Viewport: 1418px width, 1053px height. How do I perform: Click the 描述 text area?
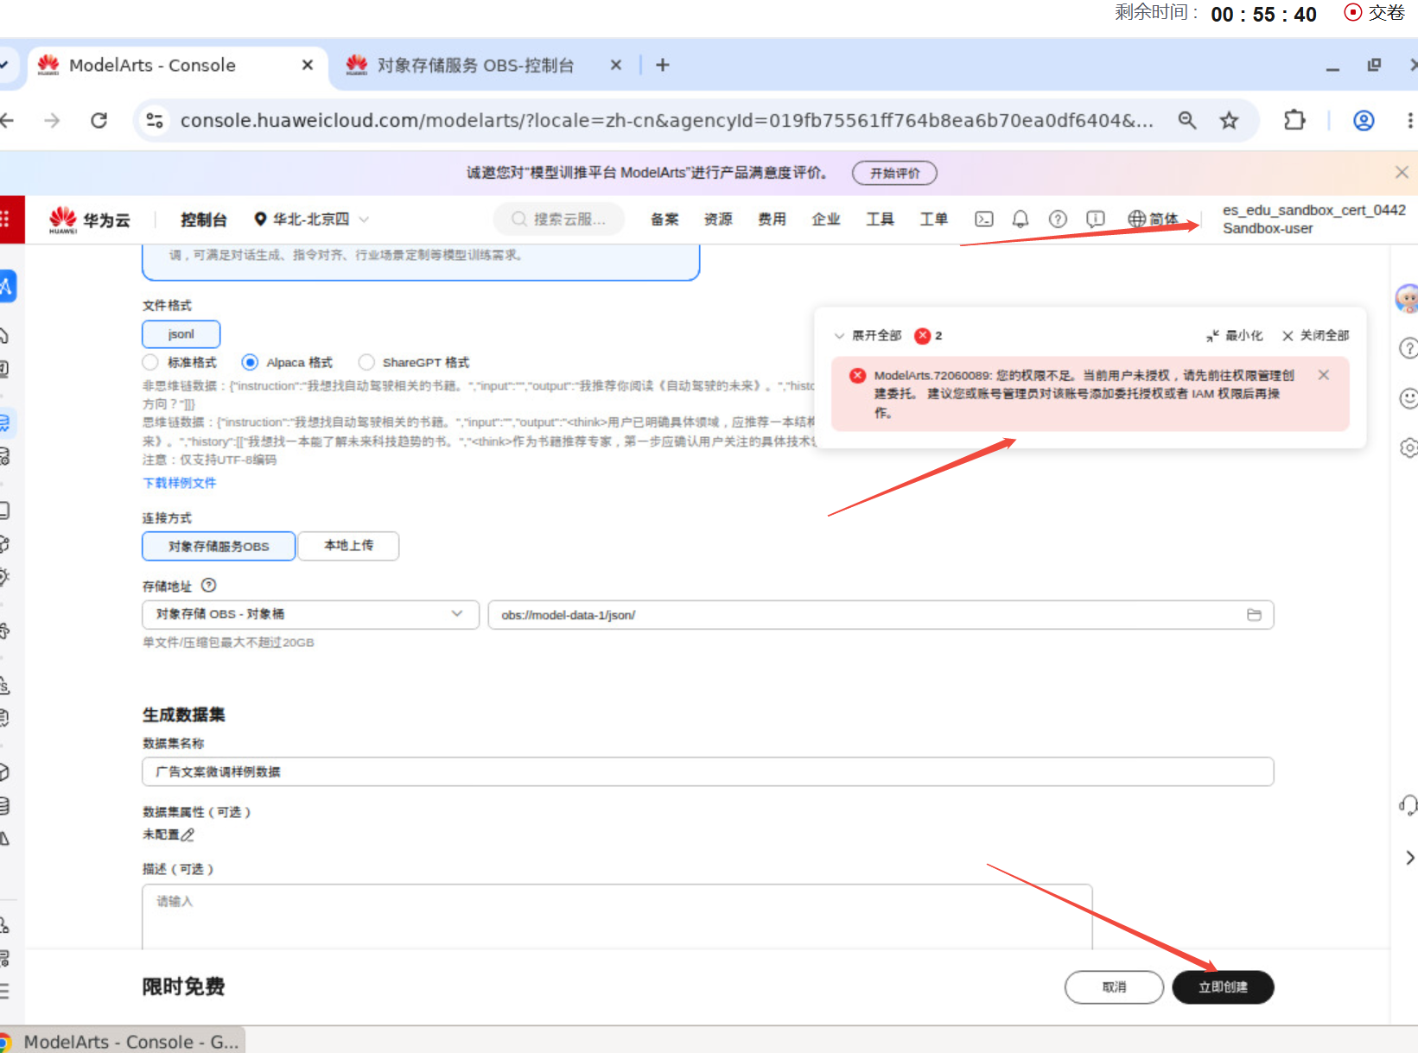(x=617, y=917)
